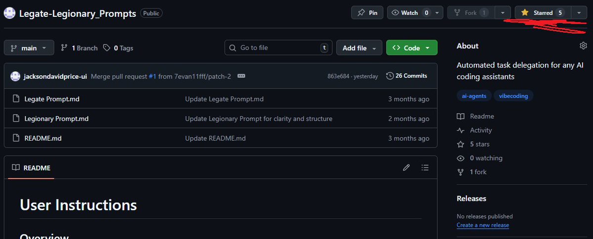This screenshot has width=593, height=239.
Task: Open the jacksondavidprice-ui profile link
Action: point(55,76)
